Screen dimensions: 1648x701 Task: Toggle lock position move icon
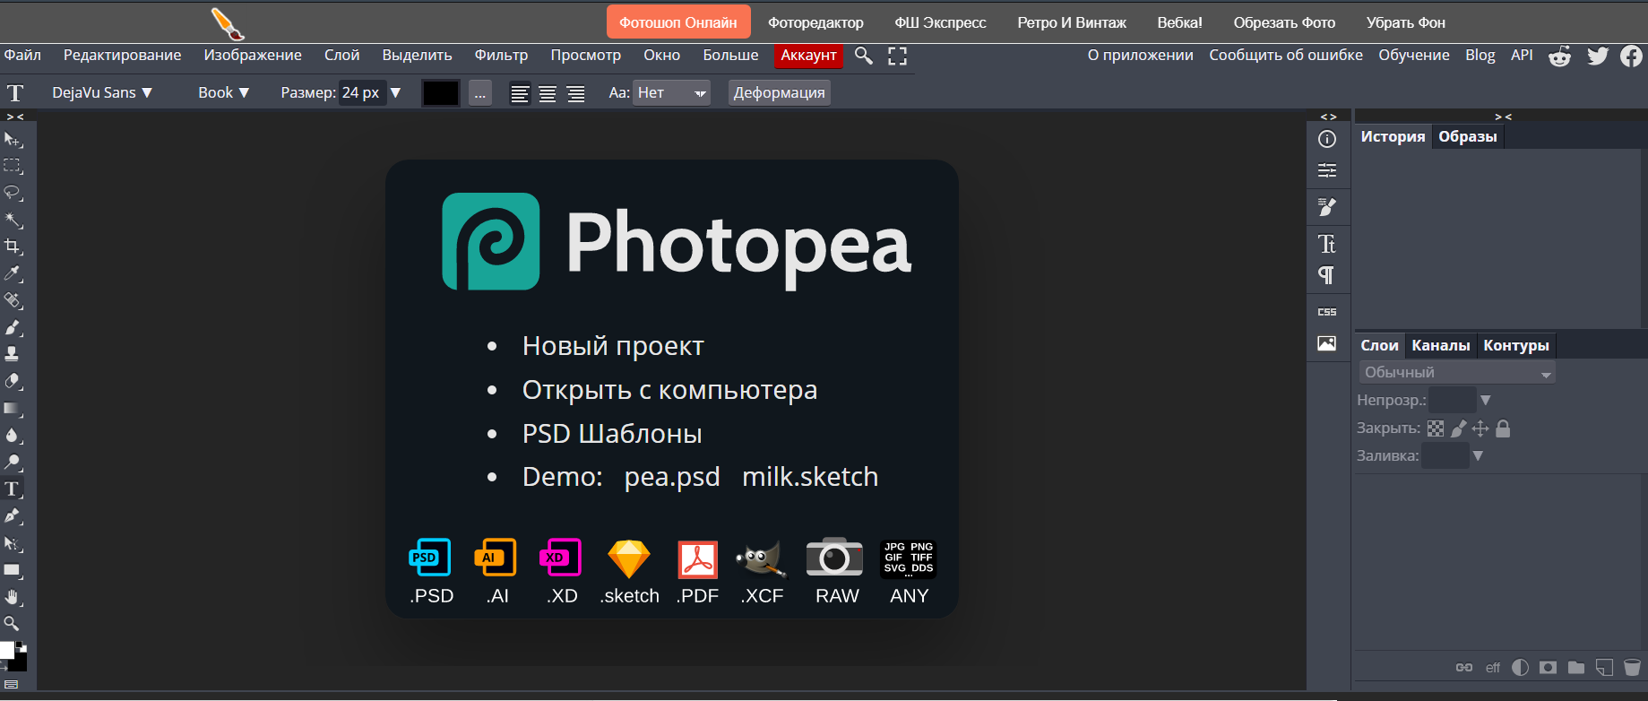1480,428
